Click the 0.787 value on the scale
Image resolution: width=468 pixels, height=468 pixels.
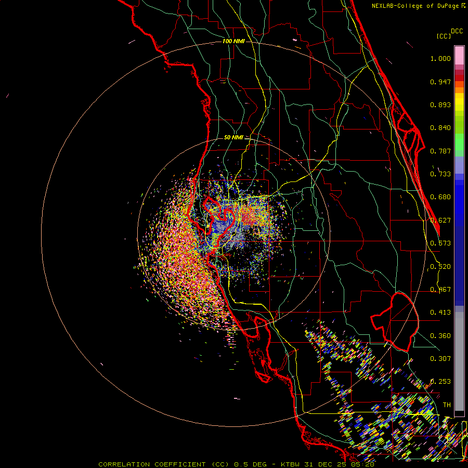pyautogui.click(x=440, y=151)
